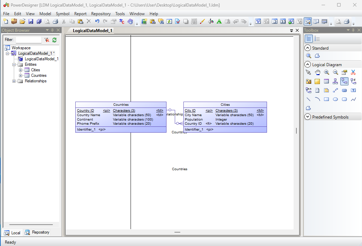Select the red scissors Delete tool

(353, 72)
